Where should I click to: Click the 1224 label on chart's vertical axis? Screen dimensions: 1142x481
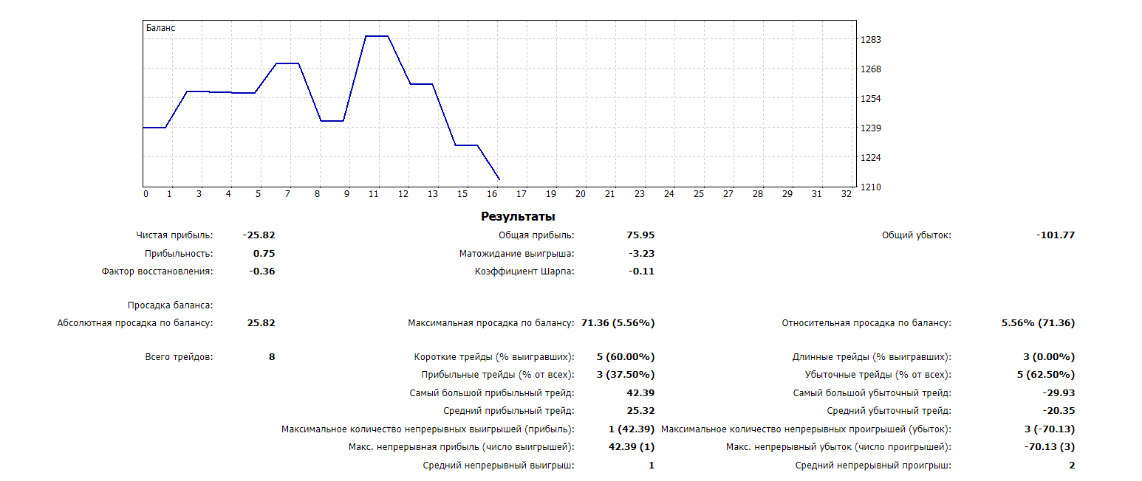click(871, 158)
